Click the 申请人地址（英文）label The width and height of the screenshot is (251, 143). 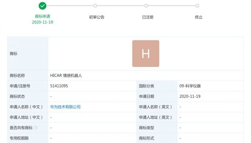pos(155,117)
